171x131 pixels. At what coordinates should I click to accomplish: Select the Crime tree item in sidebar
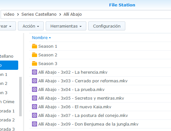7,102
